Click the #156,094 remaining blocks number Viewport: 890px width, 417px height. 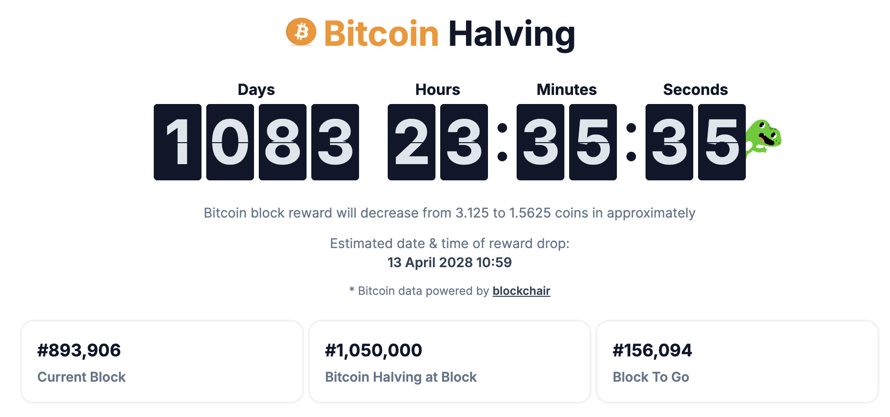coord(652,350)
